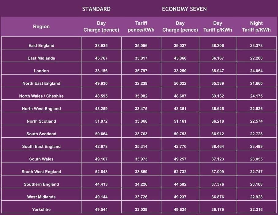Click the 33.475 North West England tariff
This screenshot has width=278, height=215.
click(141, 109)
